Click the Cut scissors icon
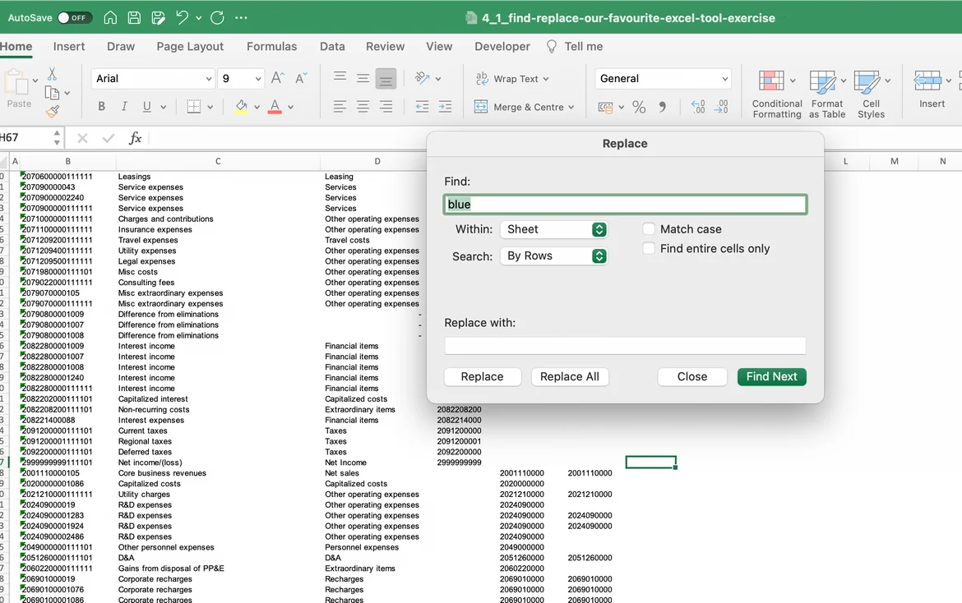 point(53,75)
